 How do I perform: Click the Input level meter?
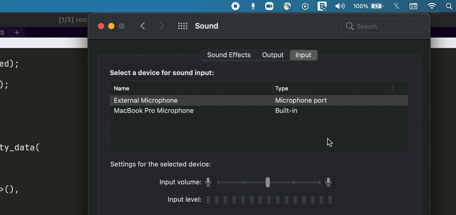pos(269,200)
